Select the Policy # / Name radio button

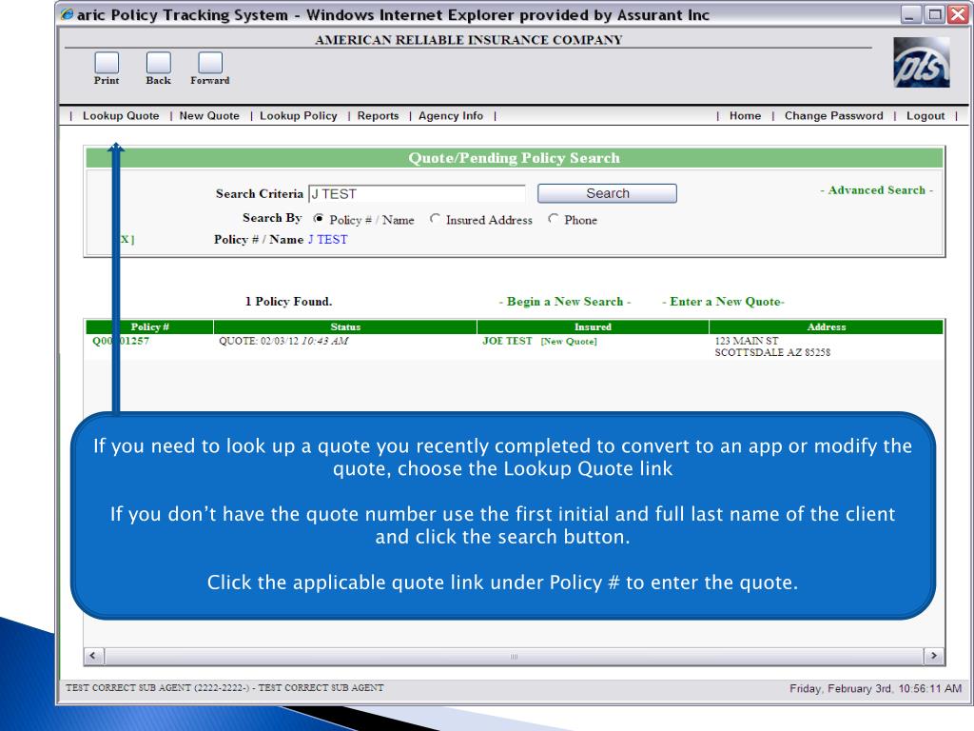click(x=319, y=219)
